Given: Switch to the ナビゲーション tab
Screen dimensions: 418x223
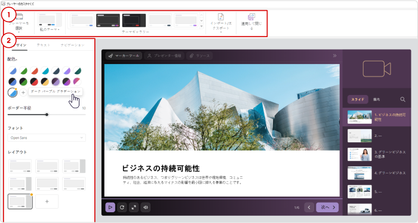Looking at the screenshot, I should [72, 45].
